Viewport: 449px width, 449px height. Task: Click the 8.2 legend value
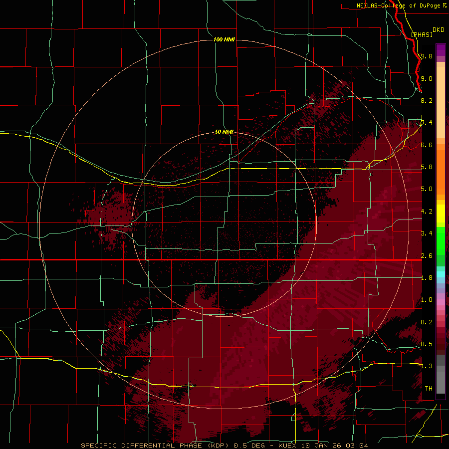pos(427,100)
